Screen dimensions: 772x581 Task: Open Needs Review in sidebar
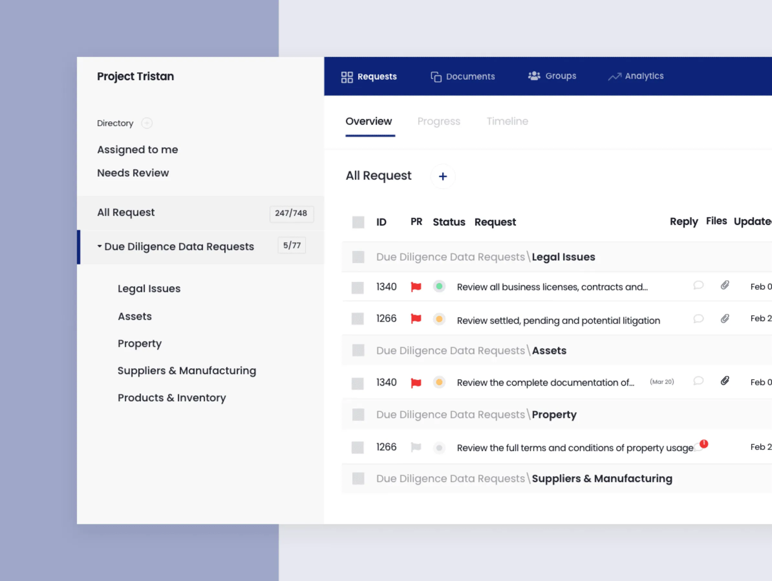pyautogui.click(x=133, y=173)
